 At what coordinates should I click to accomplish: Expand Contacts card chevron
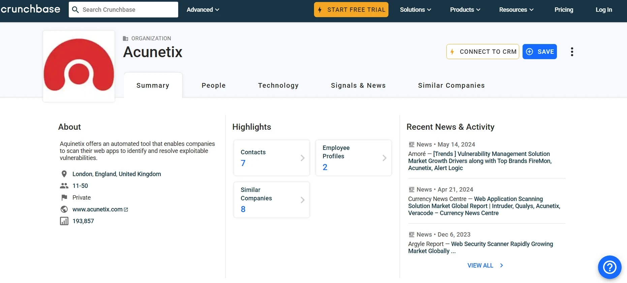tap(303, 158)
